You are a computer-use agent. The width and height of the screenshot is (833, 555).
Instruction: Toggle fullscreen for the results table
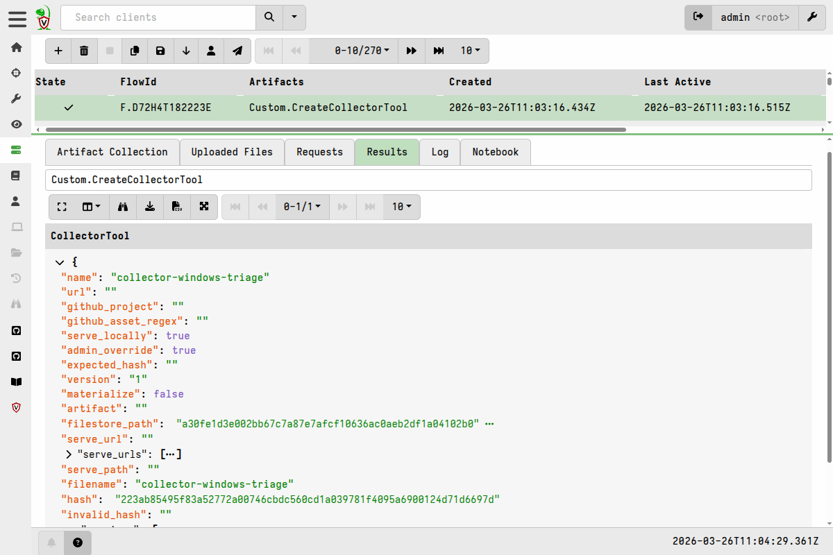point(62,207)
